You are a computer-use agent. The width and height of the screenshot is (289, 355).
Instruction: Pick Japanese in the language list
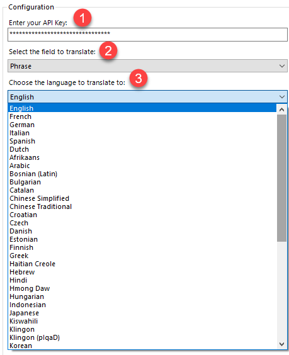pyautogui.click(x=142, y=313)
